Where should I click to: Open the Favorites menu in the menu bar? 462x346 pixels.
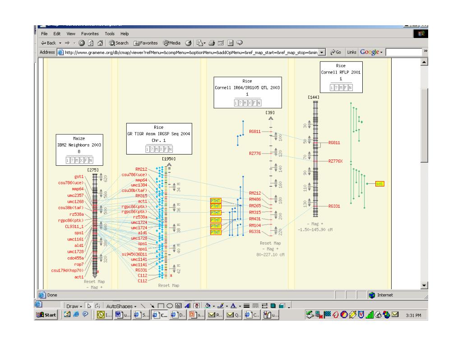coord(90,33)
